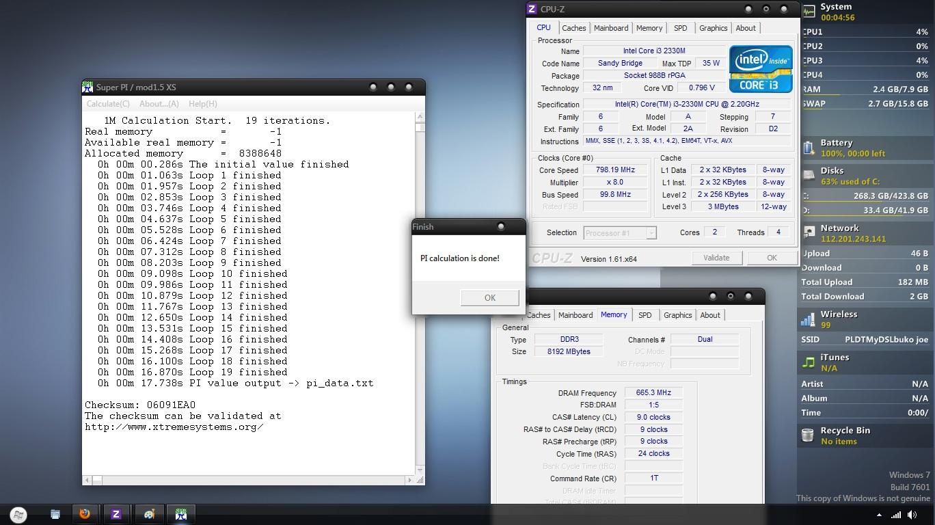Image resolution: width=935 pixels, height=525 pixels.
Task: Click the Core Speed value field
Action: point(615,170)
